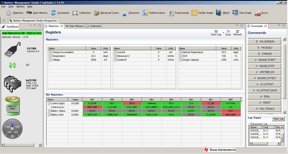Viewport: 288px width, 154px height.
Task: Send the CAL_TOGGLE command
Action: pos(264,109)
